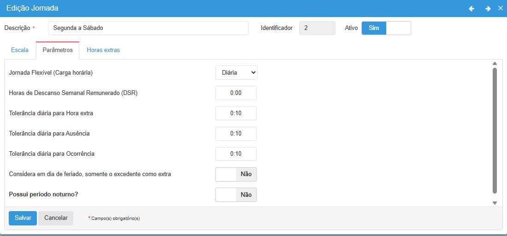The image size is (507, 236).
Task: Go to next record with right arrow
Action: [488, 9]
